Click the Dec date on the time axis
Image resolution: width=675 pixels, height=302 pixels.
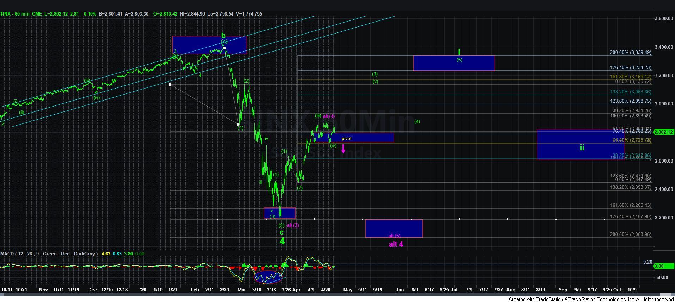[x=92, y=290]
